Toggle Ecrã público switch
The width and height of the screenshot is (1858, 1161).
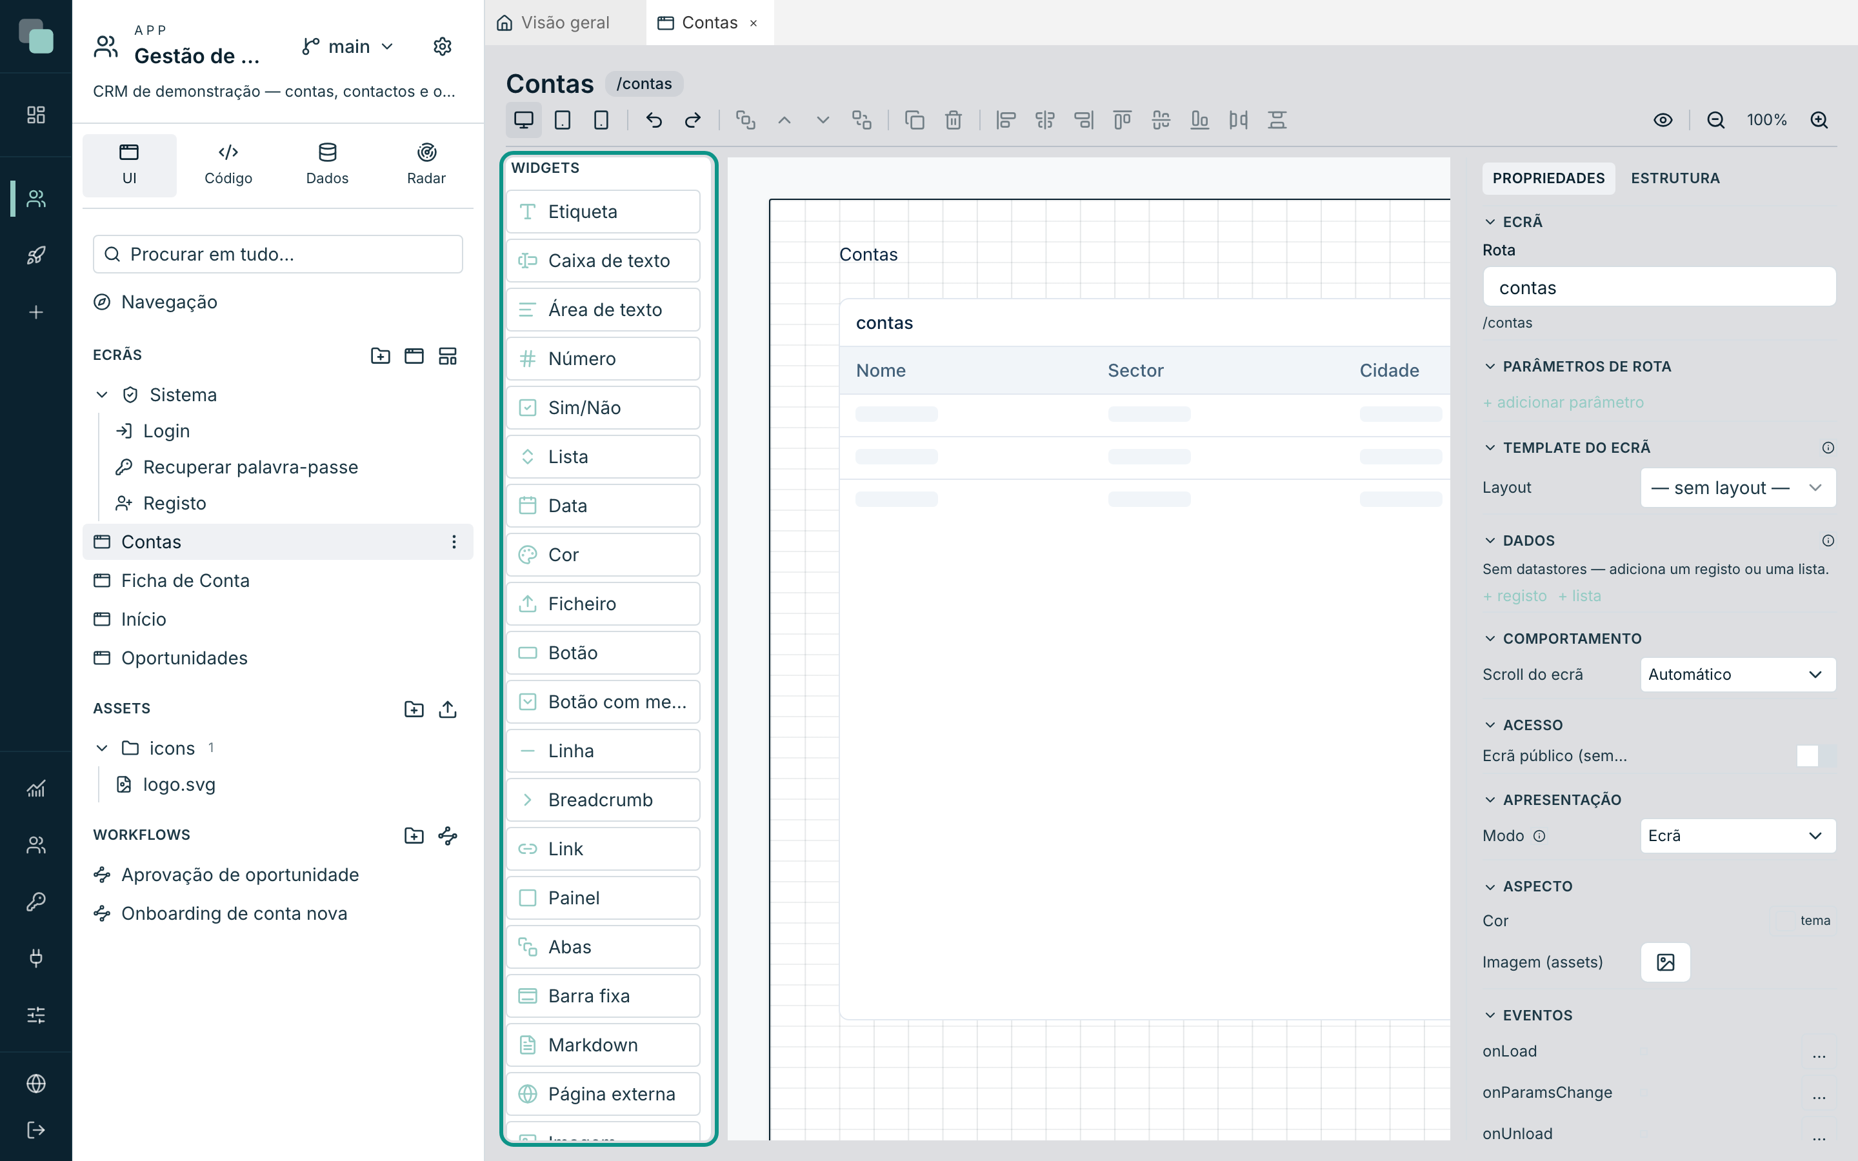tap(1817, 755)
